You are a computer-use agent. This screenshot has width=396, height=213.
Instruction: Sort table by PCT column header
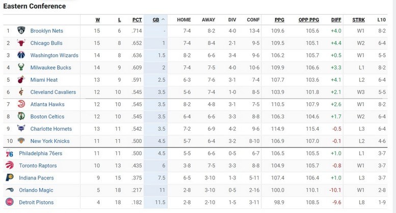(x=137, y=20)
